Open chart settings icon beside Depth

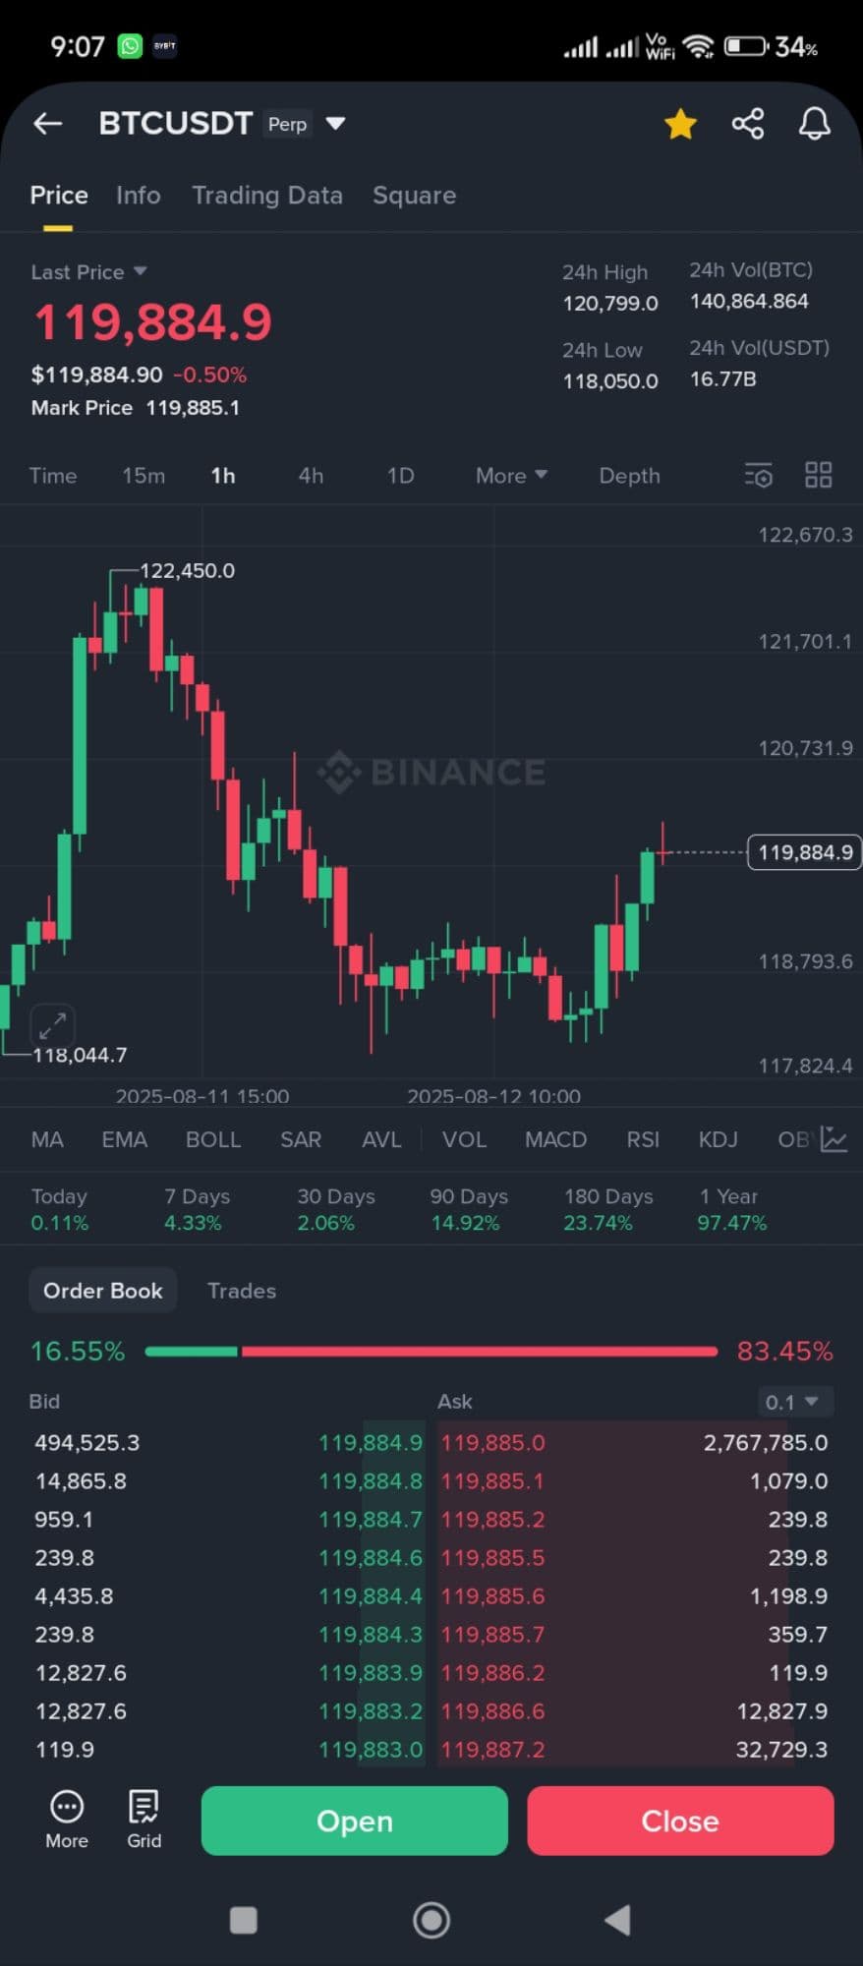click(758, 476)
